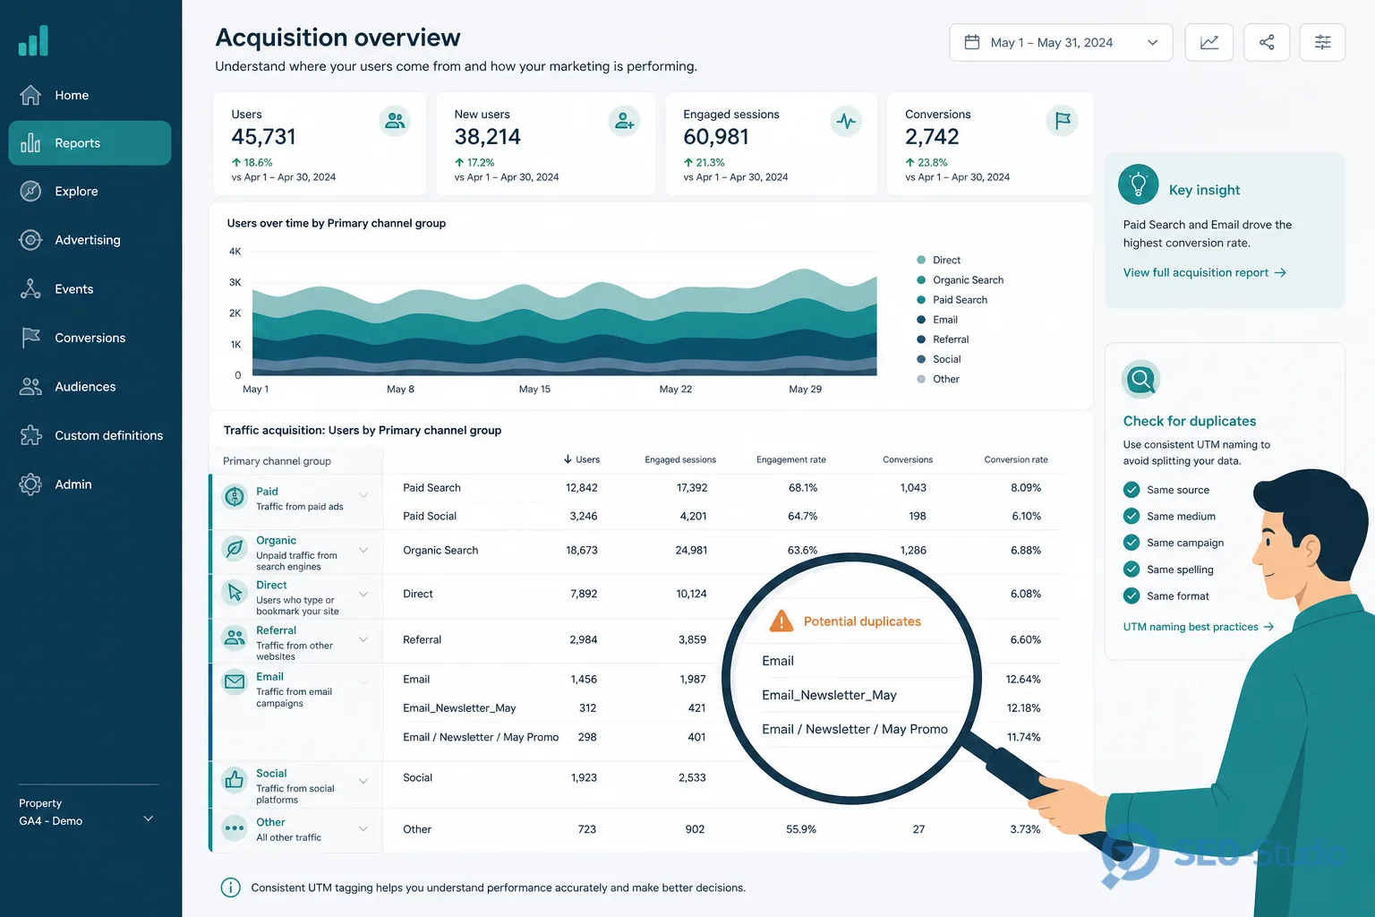The image size is (1375, 917).
Task: Click the share icon button
Action: (x=1267, y=42)
